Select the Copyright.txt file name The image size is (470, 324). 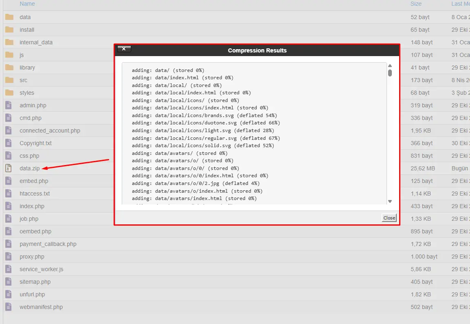click(x=36, y=143)
